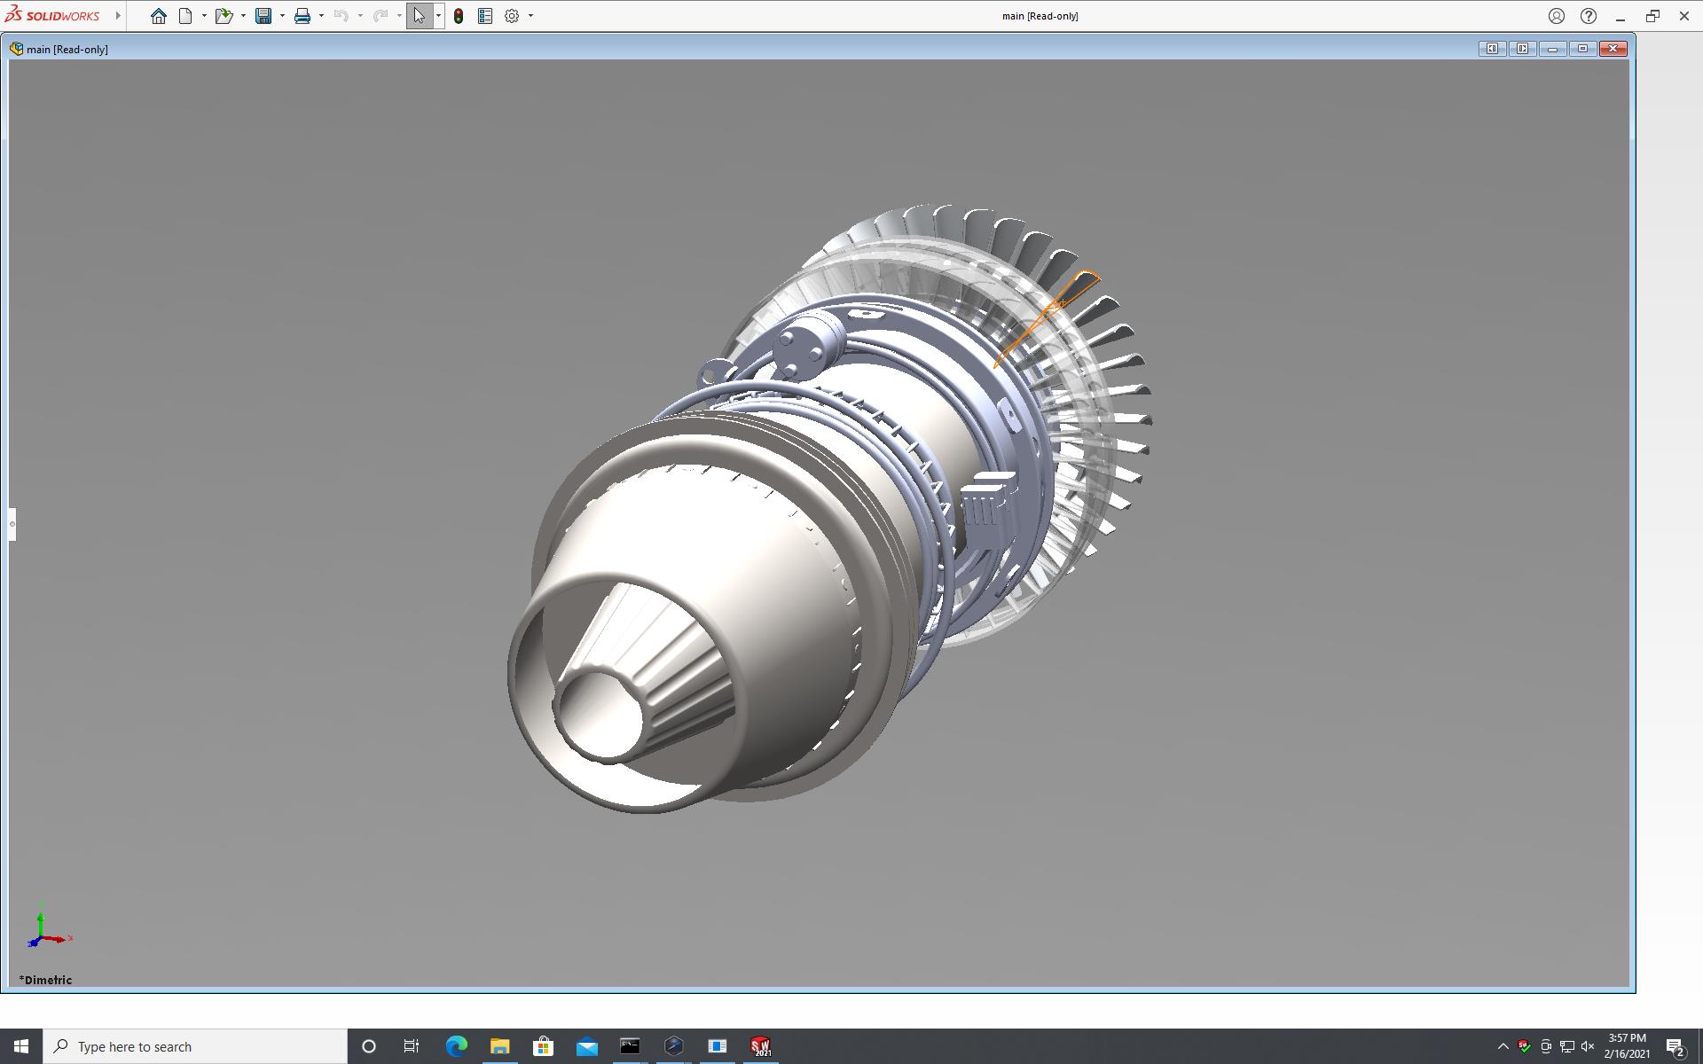The image size is (1703, 1064).
Task: Click the user Login account button
Action: click(1557, 16)
